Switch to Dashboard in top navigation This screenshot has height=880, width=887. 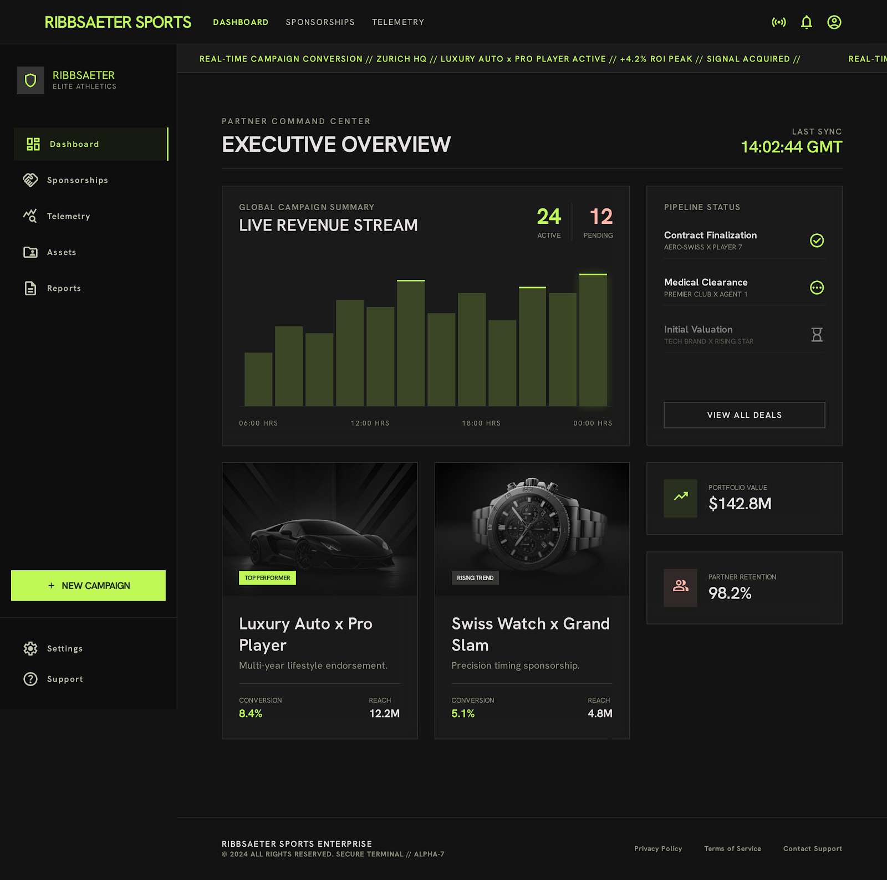point(241,22)
